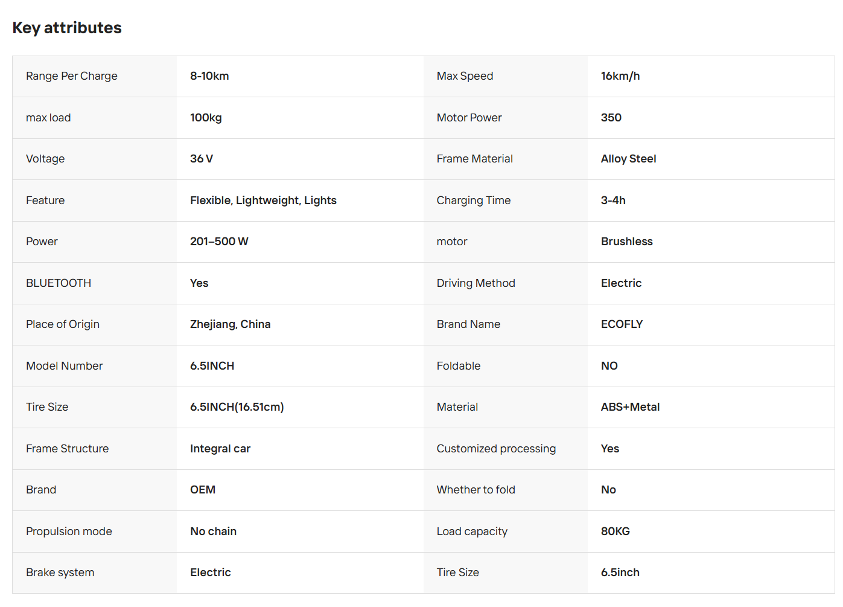The height and width of the screenshot is (607, 843).
Task: Select the Brushless motor value
Action: point(627,242)
